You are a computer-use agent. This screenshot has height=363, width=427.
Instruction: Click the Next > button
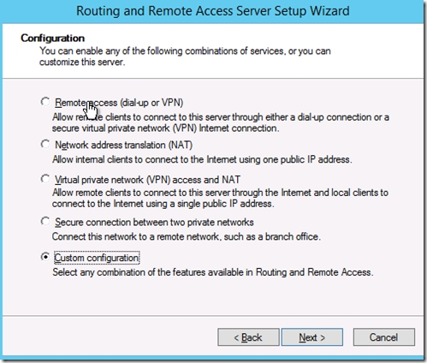pos(312,337)
